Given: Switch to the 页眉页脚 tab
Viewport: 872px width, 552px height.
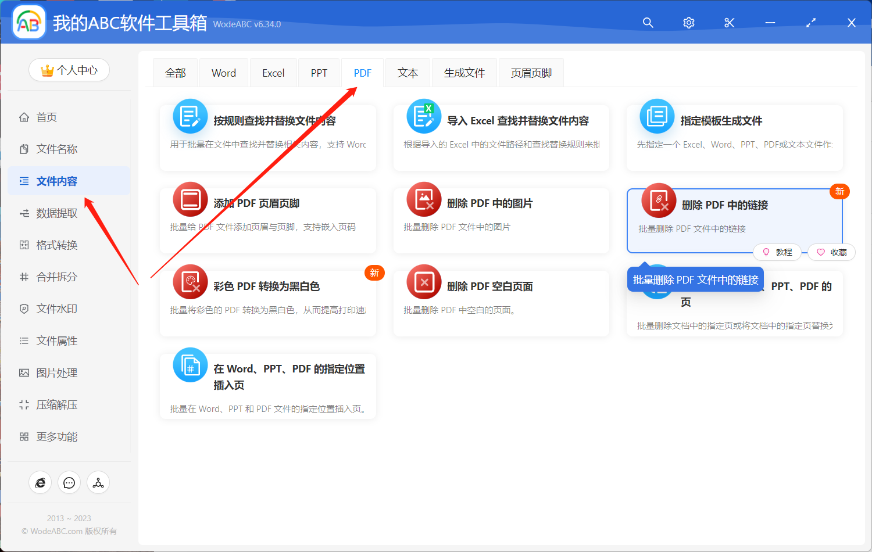Looking at the screenshot, I should point(531,72).
